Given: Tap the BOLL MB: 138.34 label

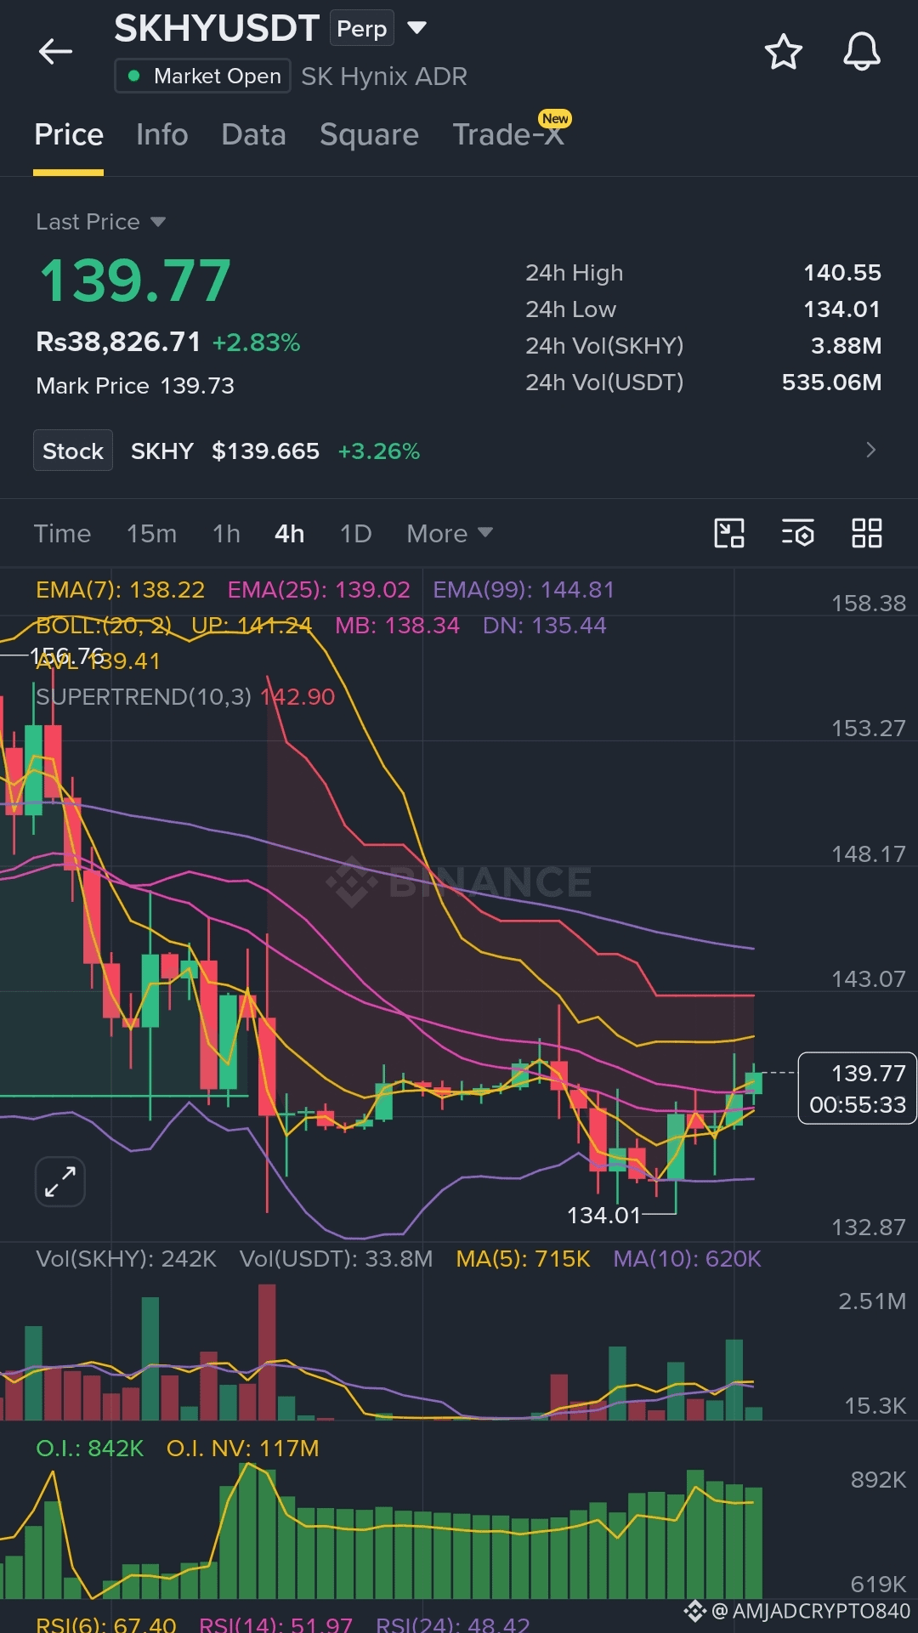Looking at the screenshot, I should click(x=397, y=626).
